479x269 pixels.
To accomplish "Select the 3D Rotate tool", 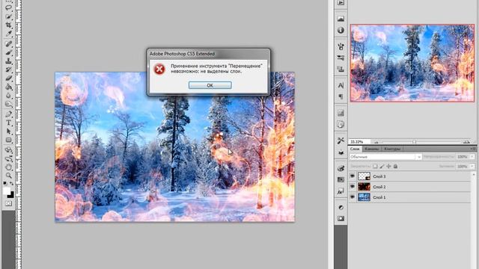I will click(x=8, y=150).
